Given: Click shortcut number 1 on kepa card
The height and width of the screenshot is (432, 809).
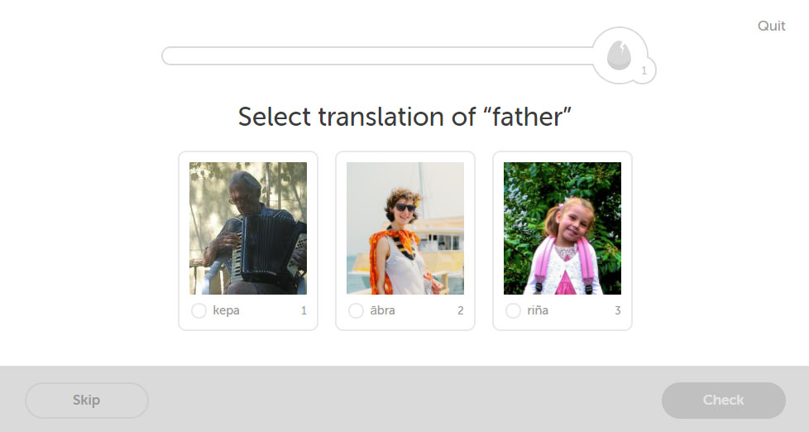Looking at the screenshot, I should point(304,311).
